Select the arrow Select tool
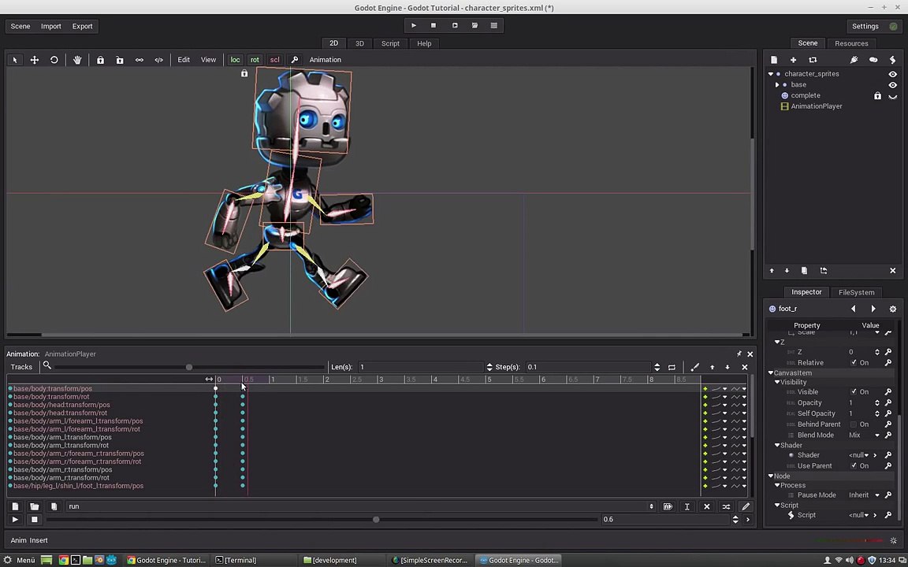 [15, 60]
